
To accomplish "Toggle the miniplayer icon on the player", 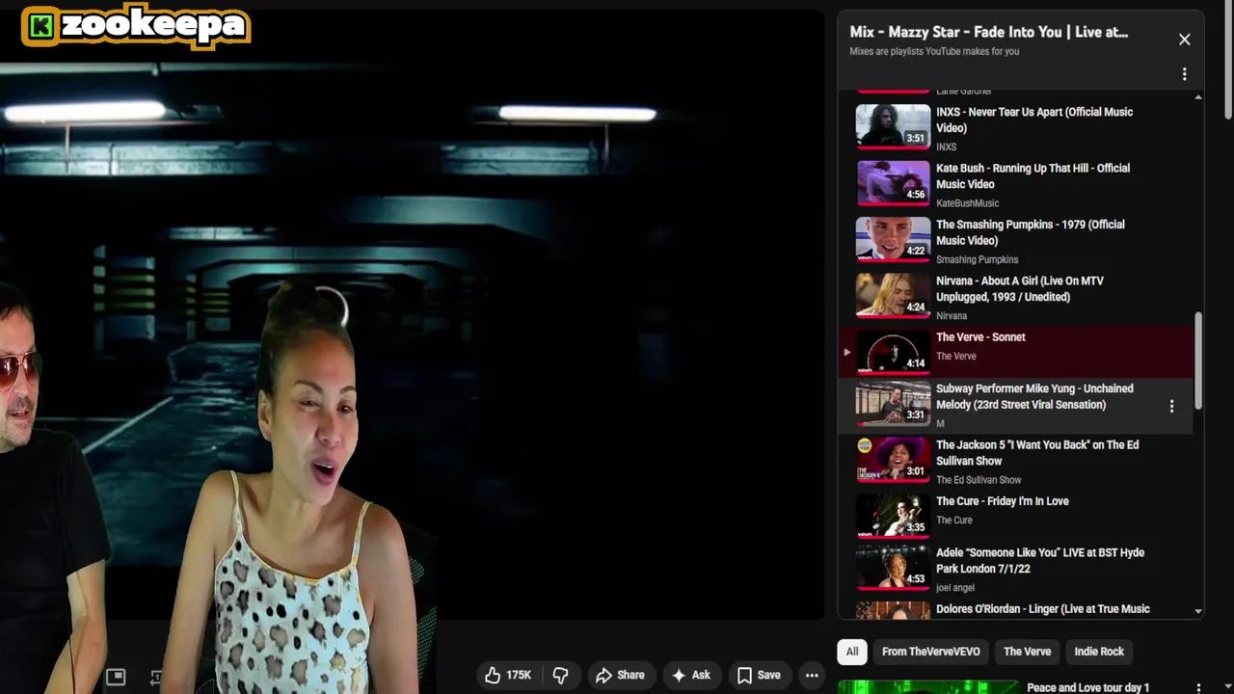I will (x=116, y=677).
